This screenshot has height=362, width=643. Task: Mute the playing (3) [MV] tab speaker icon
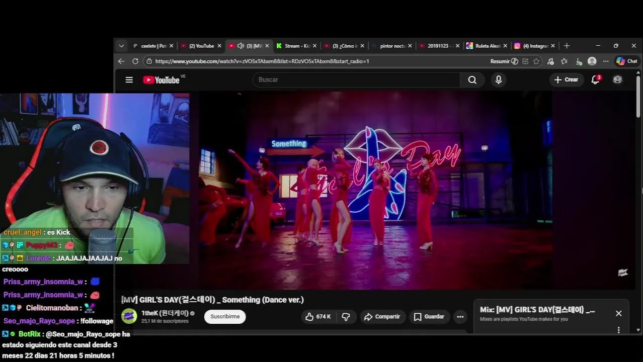click(240, 46)
